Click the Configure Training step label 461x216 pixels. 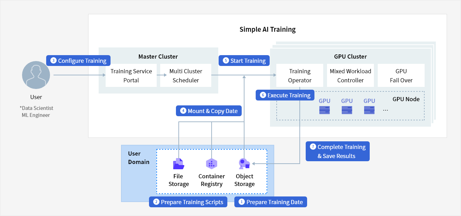coord(78,61)
